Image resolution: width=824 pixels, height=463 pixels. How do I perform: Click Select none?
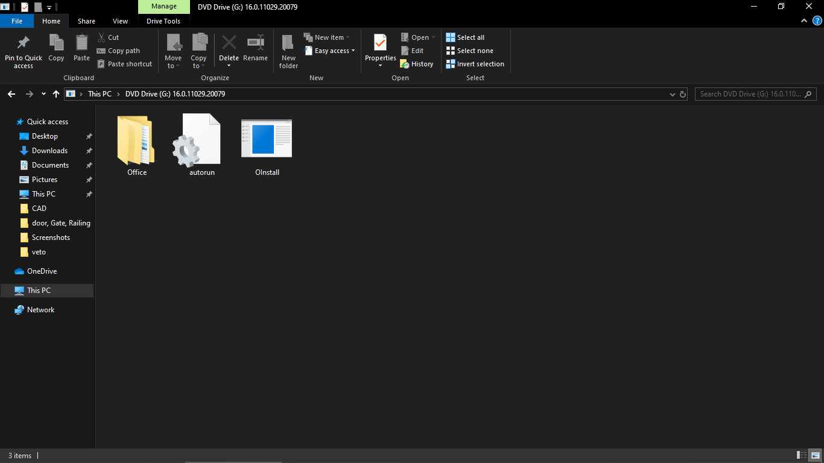coord(469,51)
